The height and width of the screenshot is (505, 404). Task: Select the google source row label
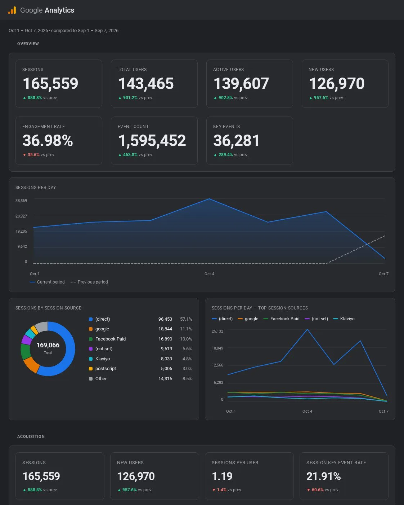(x=102, y=329)
